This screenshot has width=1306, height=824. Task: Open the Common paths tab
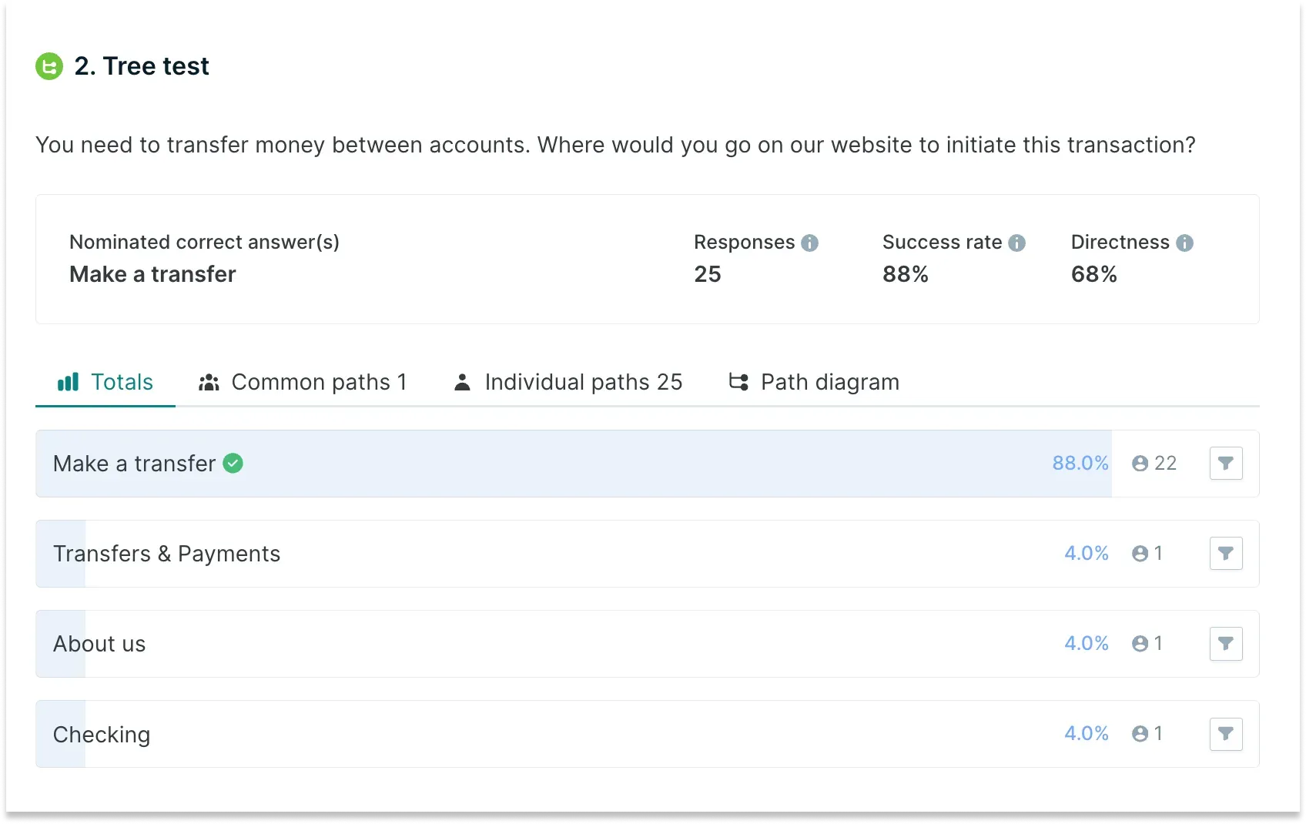(x=303, y=382)
